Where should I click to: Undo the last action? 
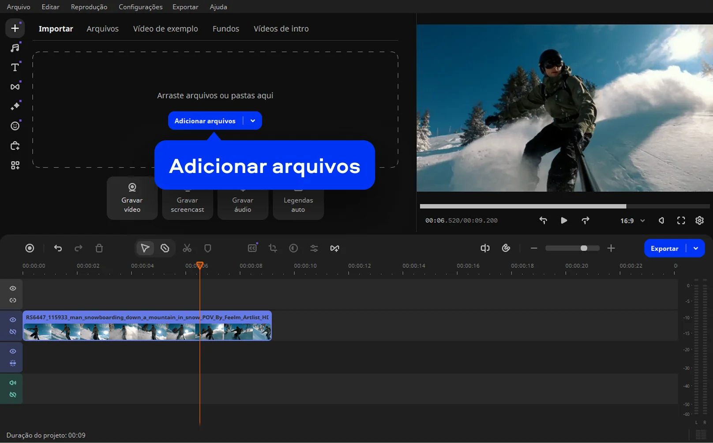58,248
